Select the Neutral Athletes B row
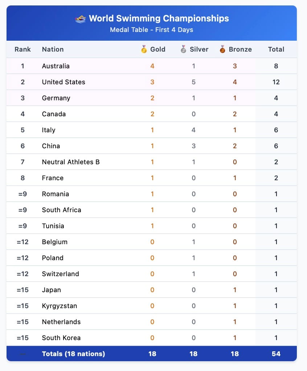307x371 pixels. [151, 162]
